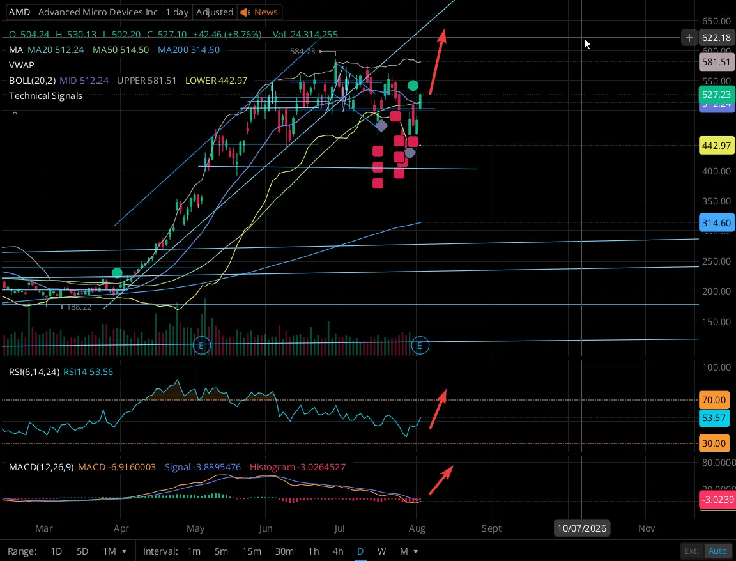Switch interval to 4h
This screenshot has width=736, height=561.
(x=338, y=551)
